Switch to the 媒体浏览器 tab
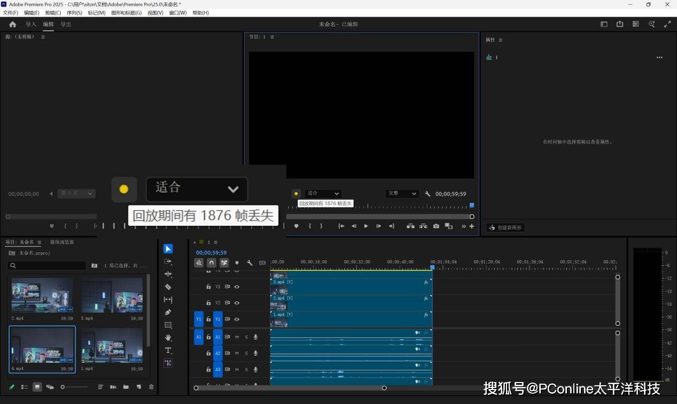This screenshot has width=677, height=404. 62,242
